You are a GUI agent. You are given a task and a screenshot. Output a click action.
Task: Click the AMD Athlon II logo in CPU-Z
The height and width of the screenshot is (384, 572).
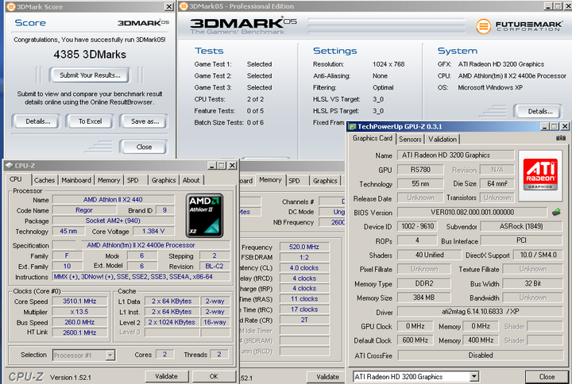pyautogui.click(x=204, y=216)
